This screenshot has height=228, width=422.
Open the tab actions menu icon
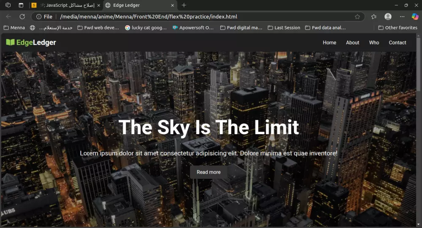21,5
